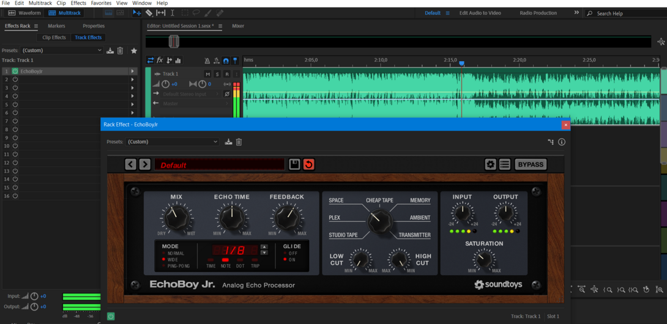
Task: Toggle Track 1 polarity reverse icon
Action: [x=227, y=94]
